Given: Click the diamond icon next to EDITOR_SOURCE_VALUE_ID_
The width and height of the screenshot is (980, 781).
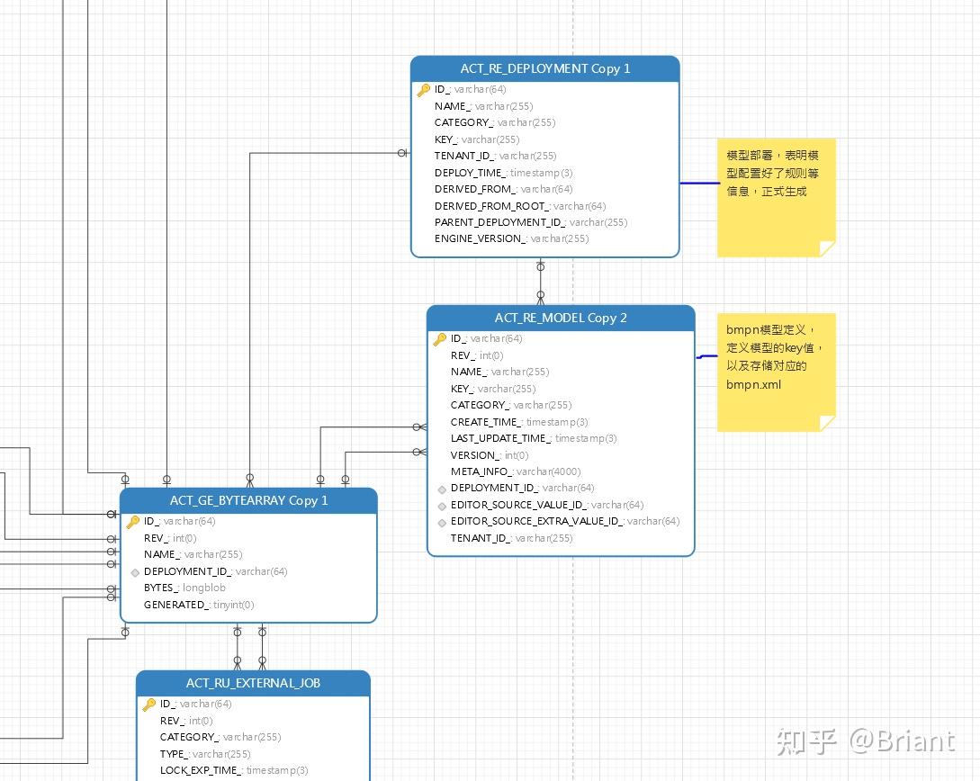Looking at the screenshot, I should point(441,505).
